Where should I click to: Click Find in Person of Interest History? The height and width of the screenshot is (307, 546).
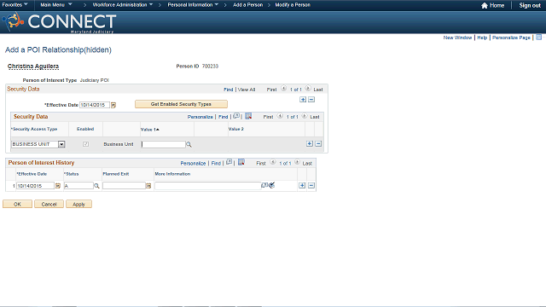pos(216,163)
